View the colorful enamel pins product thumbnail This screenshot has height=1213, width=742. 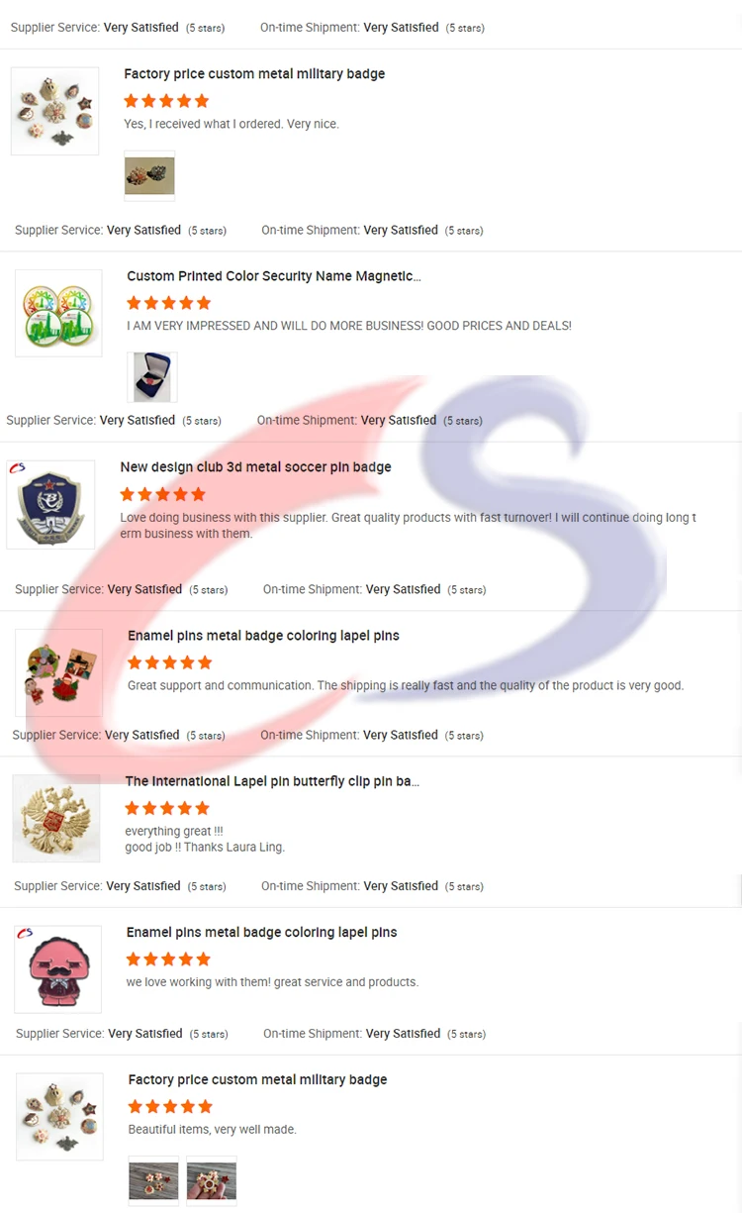point(58,672)
